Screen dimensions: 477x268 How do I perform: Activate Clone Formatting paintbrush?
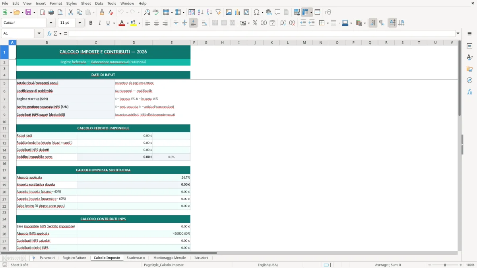(102, 12)
